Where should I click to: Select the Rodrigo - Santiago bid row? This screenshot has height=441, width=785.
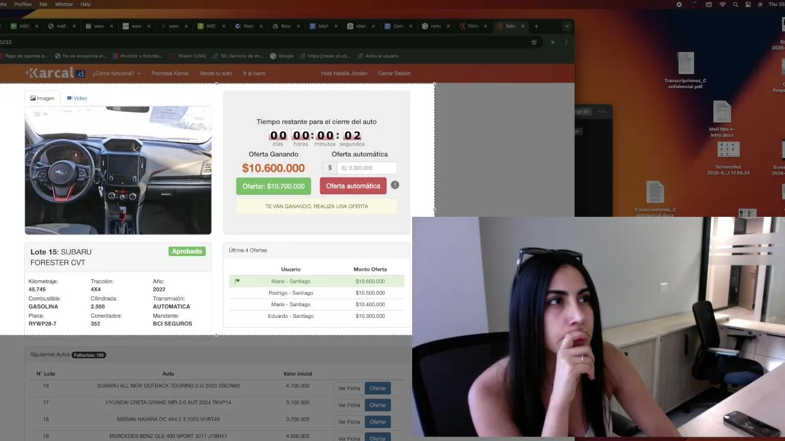316,293
